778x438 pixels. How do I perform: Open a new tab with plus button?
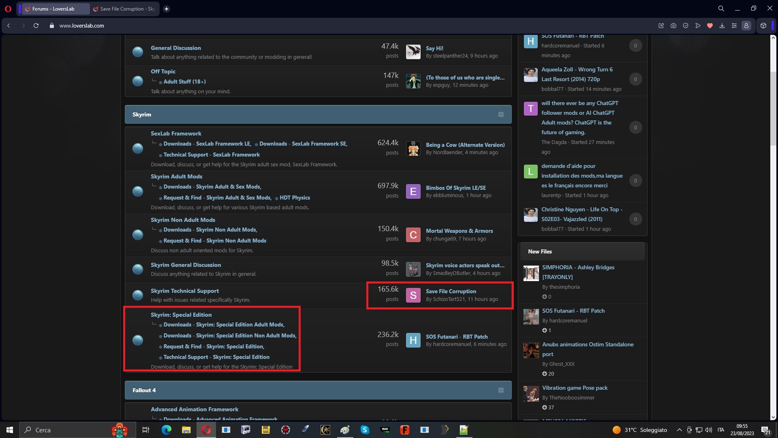pyautogui.click(x=166, y=9)
